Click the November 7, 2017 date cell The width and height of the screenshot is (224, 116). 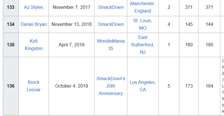(72, 7)
